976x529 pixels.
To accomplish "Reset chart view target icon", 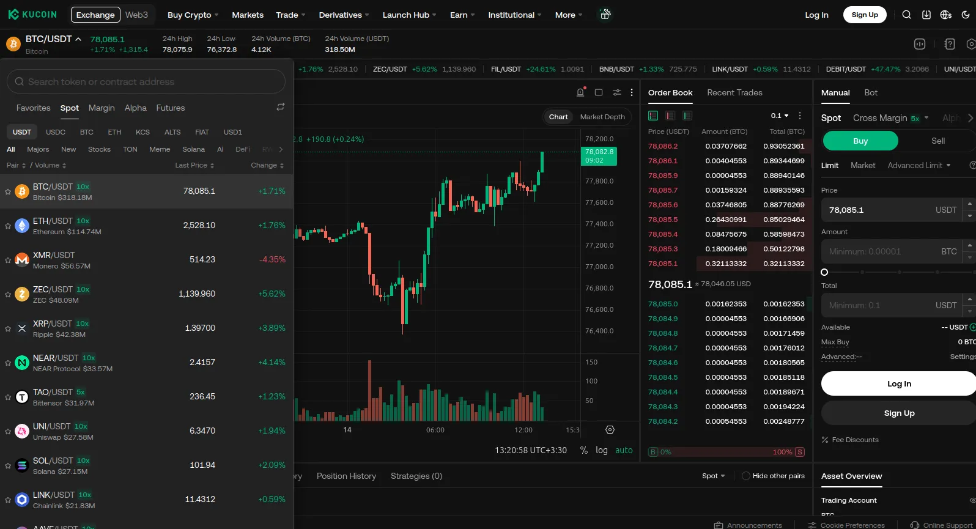I will (610, 430).
